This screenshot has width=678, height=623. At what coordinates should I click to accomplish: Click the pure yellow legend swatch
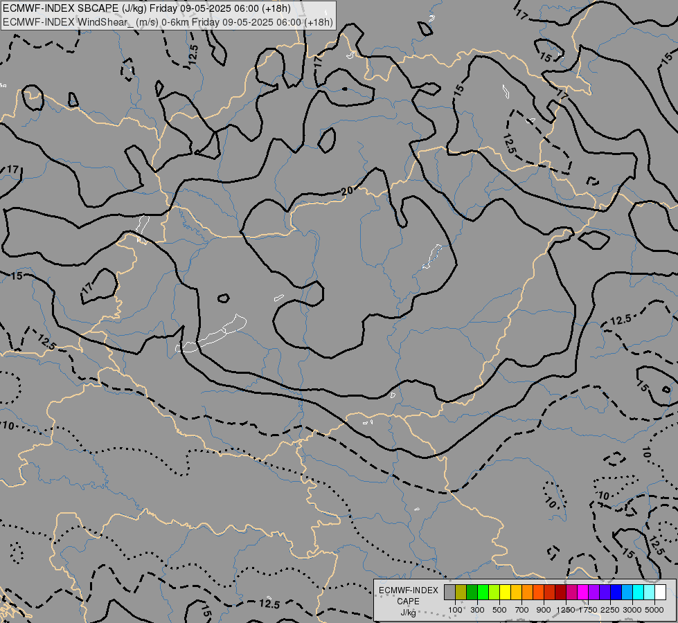pos(505,592)
